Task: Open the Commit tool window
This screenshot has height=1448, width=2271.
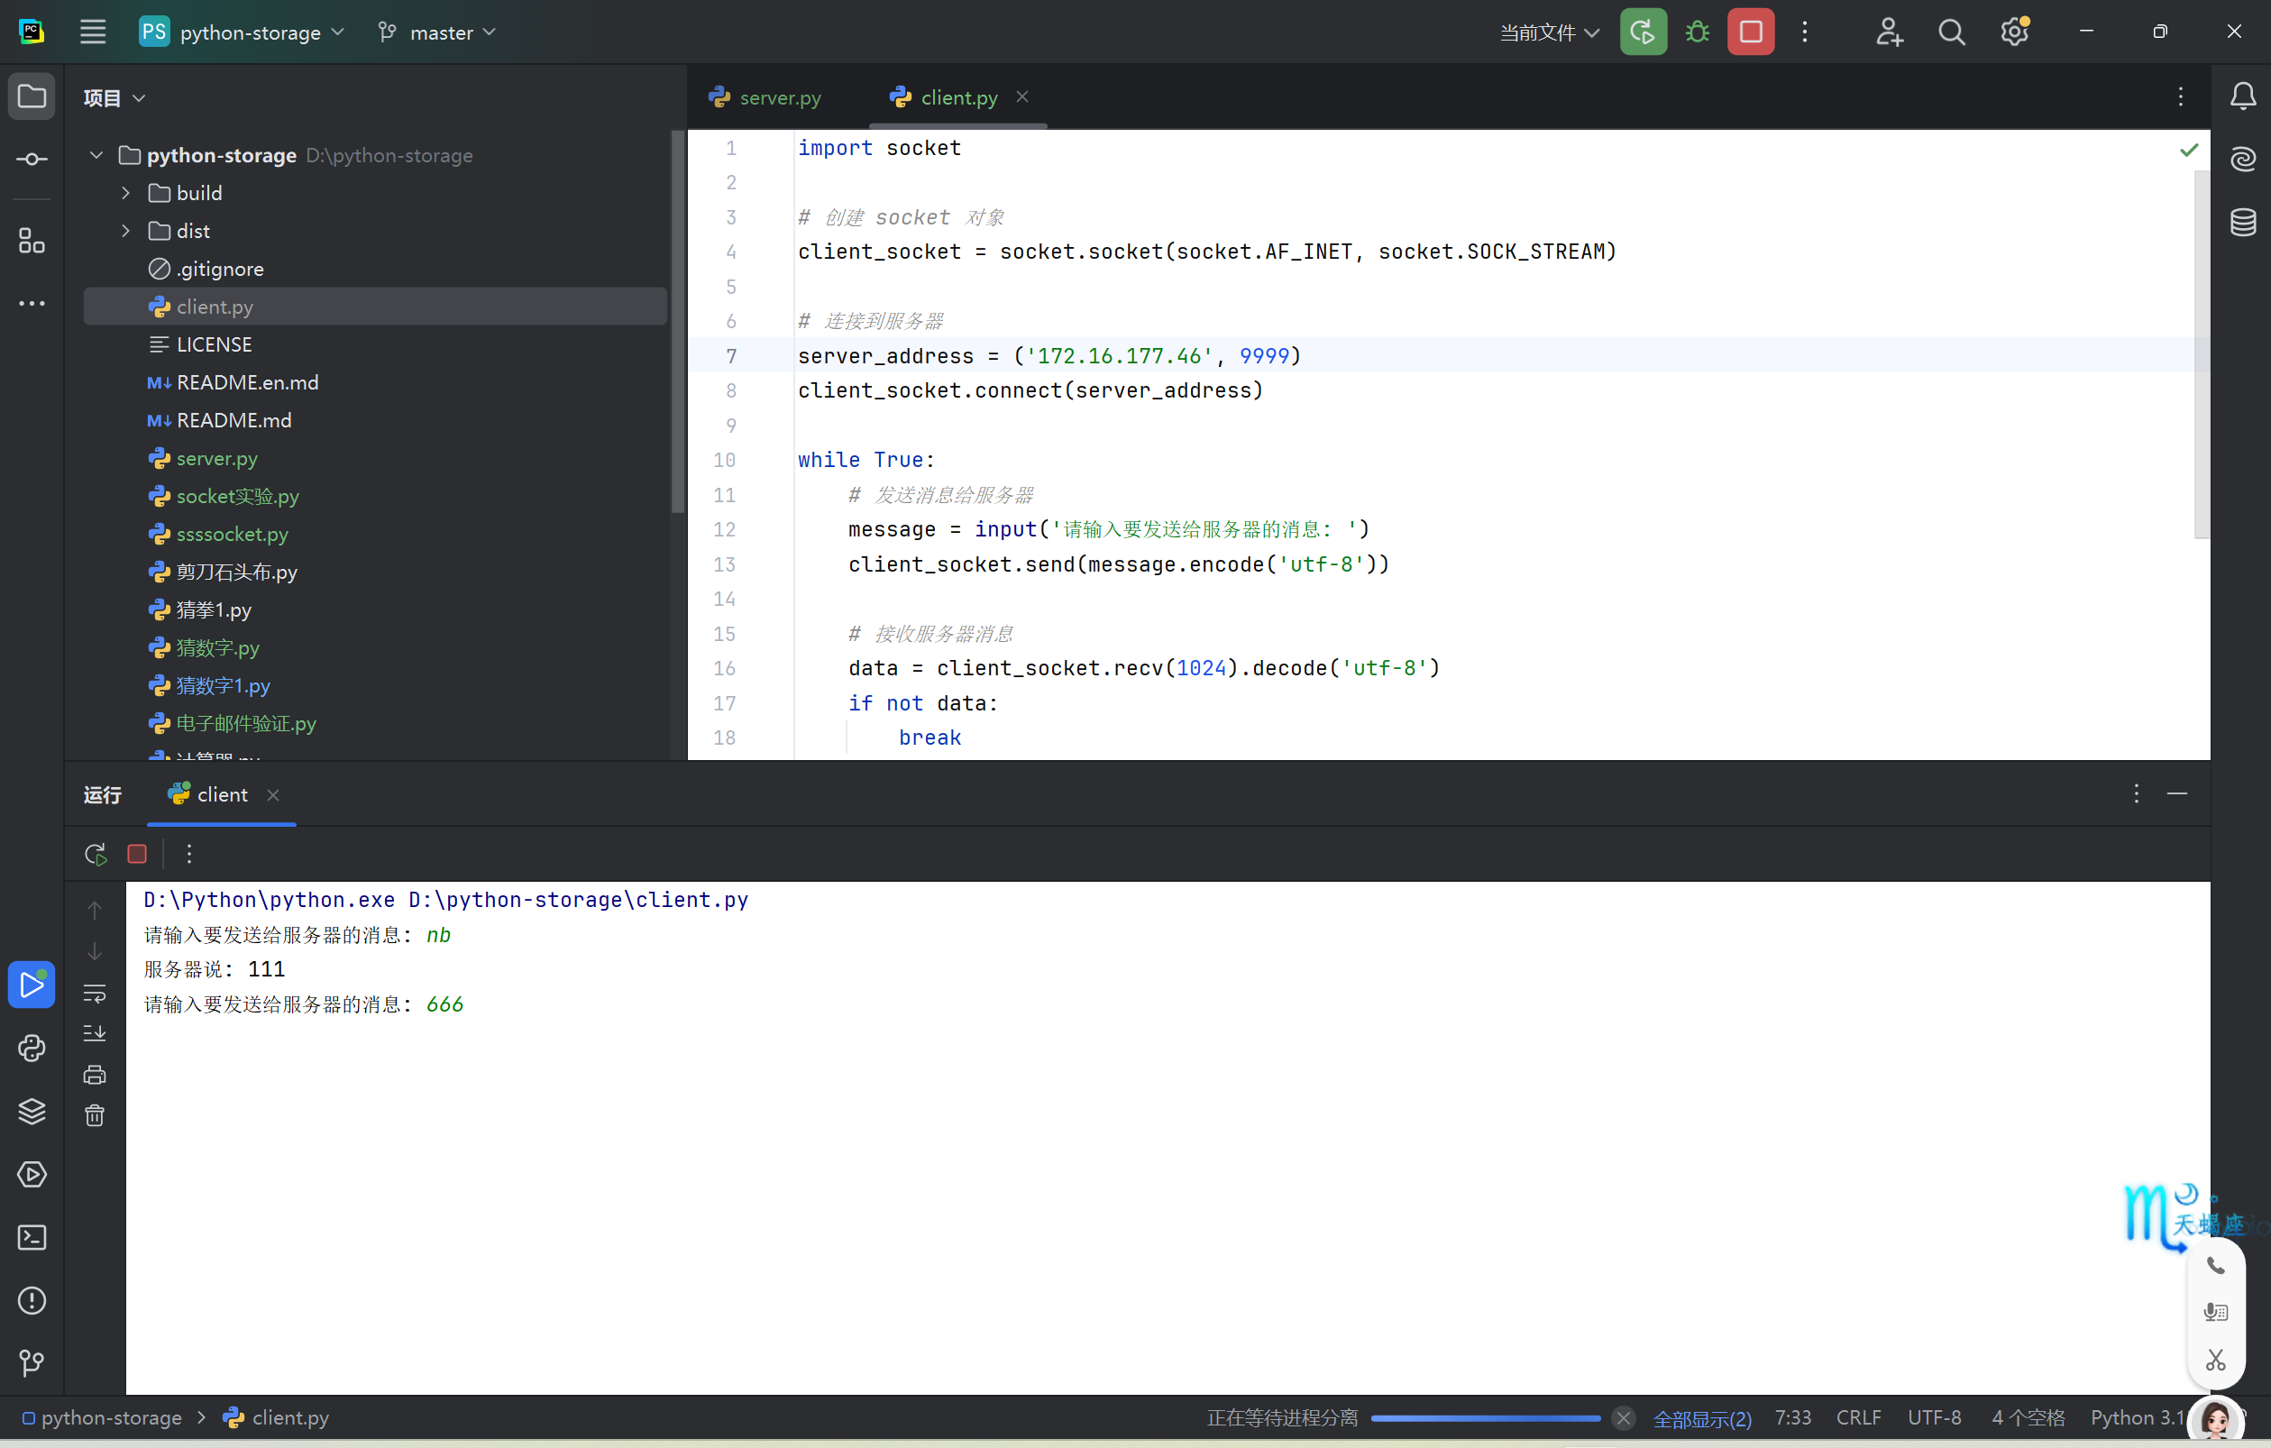Action: [x=32, y=160]
